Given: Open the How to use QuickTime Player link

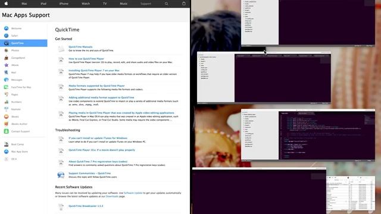Looking at the screenshot, I should point(86,59).
